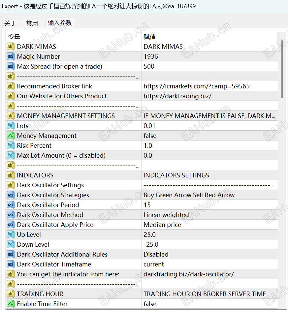Image resolution: width=288 pixels, height=310 pixels.
Task: Click the Buy Green Arrow Sell Red Arrow value
Action: click(189, 195)
